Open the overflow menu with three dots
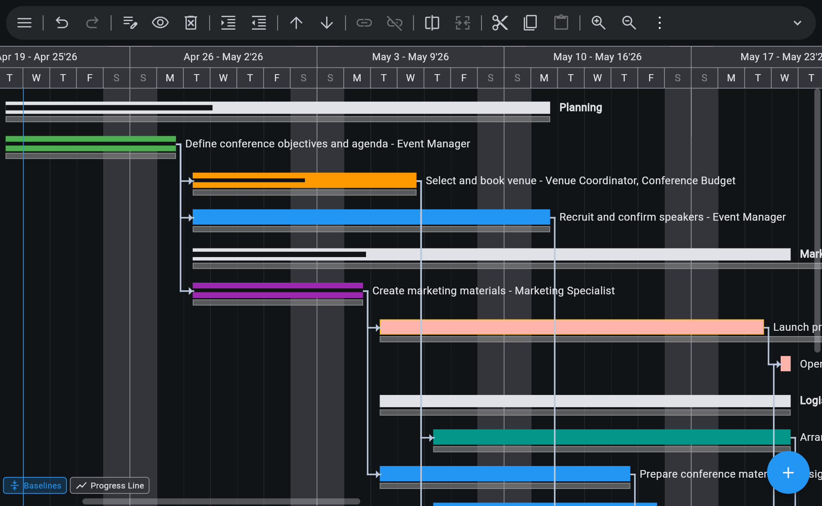822x506 pixels. 659,22
